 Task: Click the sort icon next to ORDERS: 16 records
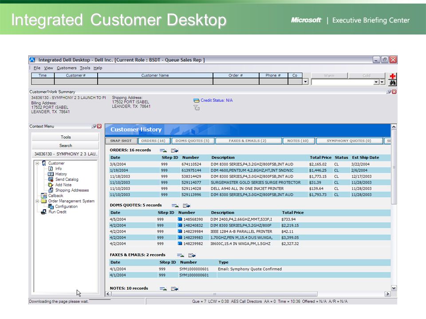[163, 150]
